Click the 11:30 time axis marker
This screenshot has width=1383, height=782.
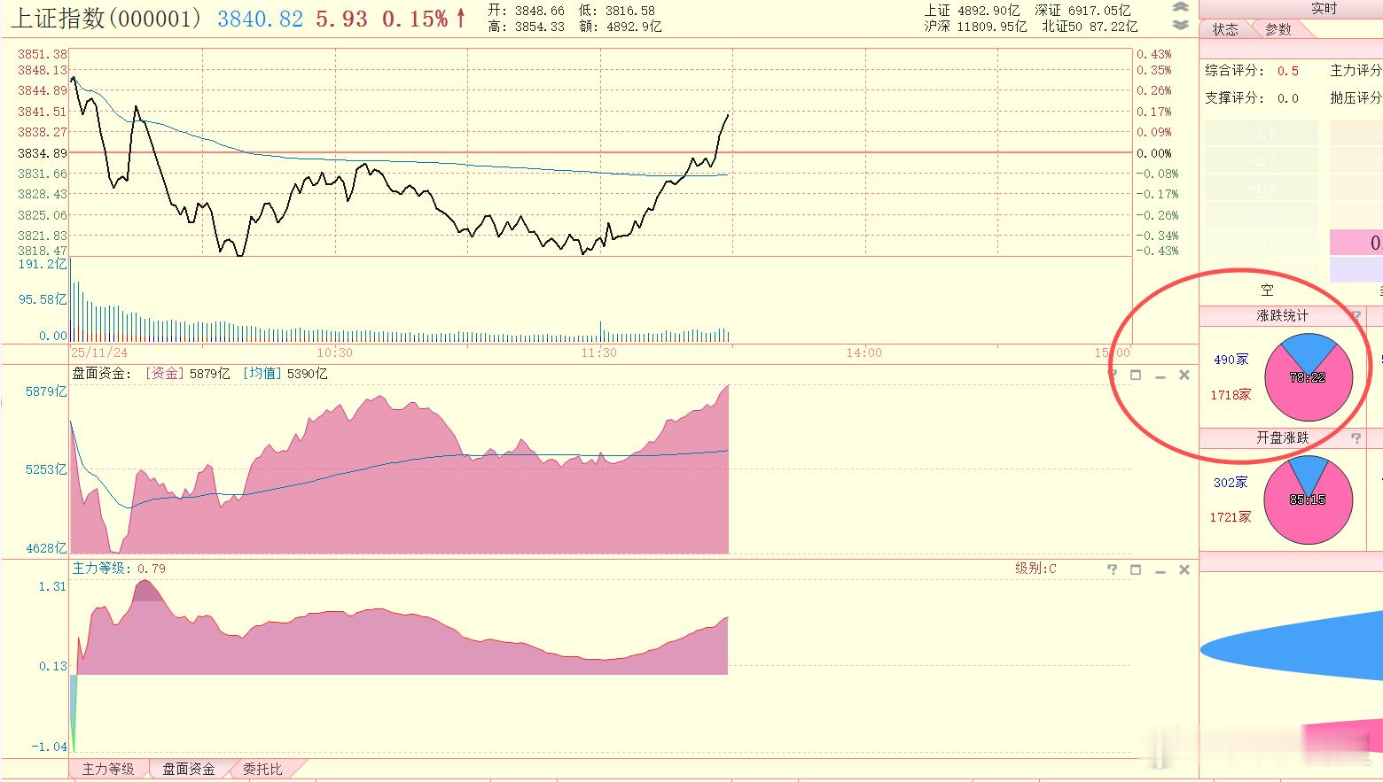coord(599,352)
